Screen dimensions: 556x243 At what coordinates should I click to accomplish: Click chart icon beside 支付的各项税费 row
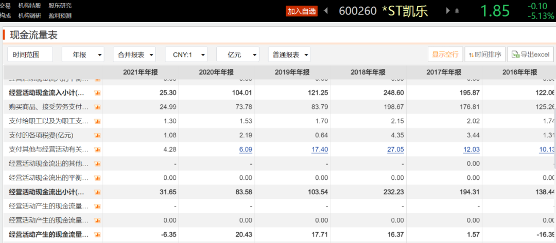point(97,136)
